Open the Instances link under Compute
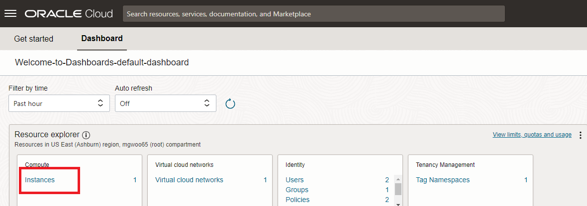The height and width of the screenshot is (206, 587). tap(40, 180)
